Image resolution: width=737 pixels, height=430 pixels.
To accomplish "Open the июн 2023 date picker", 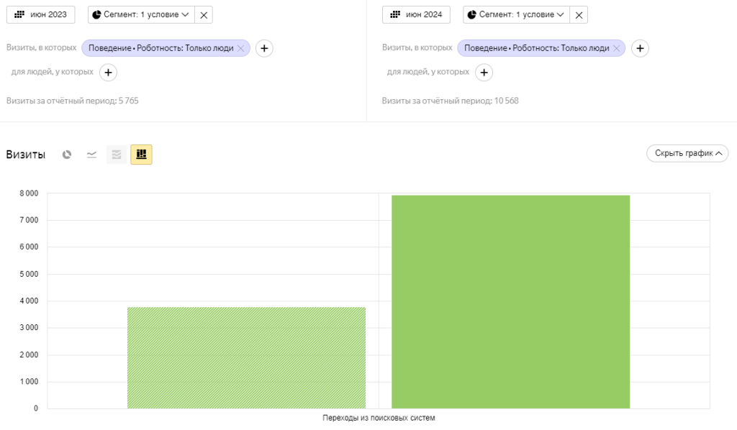I will (41, 14).
